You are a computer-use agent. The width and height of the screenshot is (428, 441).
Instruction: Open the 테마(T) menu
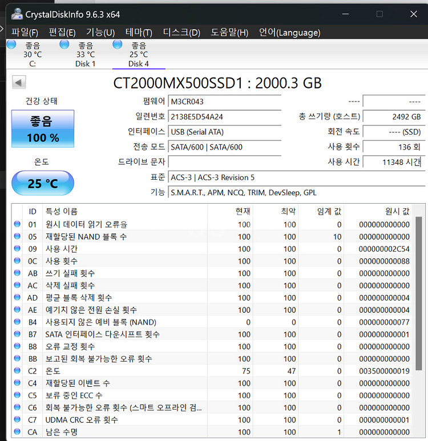click(139, 33)
